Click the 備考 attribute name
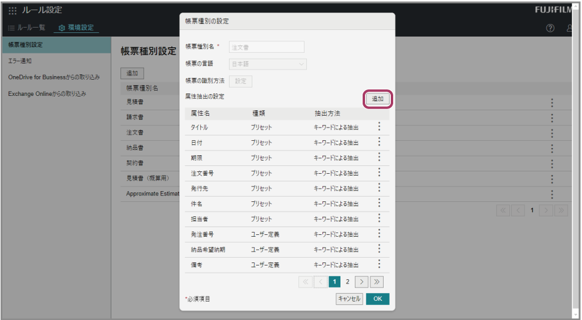 [x=197, y=265]
